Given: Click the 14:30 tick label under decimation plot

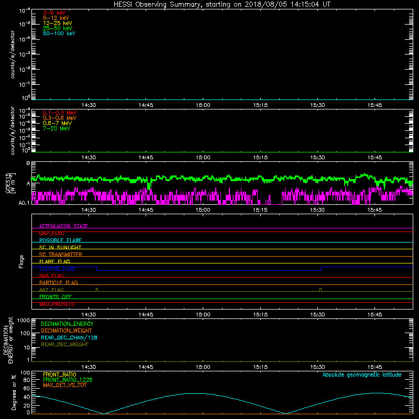Looking at the screenshot, I should [x=89, y=367].
